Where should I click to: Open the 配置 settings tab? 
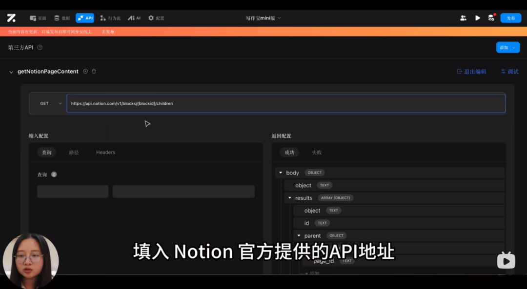click(x=156, y=18)
